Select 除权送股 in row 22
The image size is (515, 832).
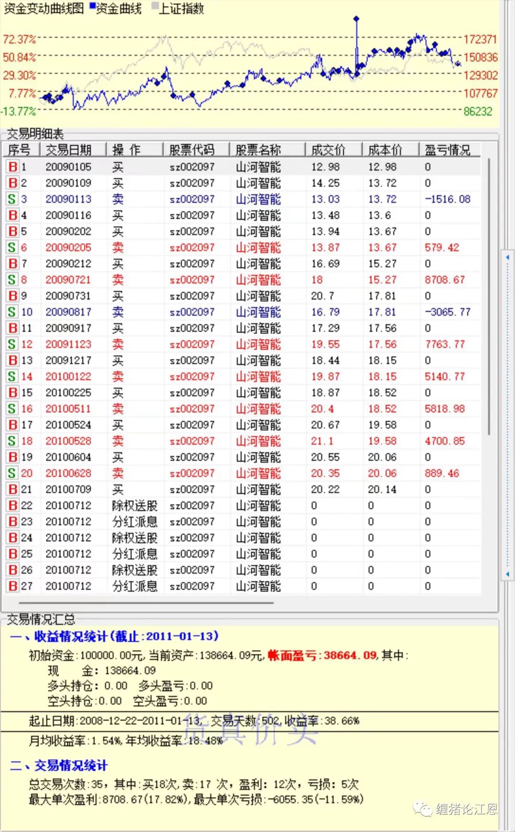click(134, 505)
